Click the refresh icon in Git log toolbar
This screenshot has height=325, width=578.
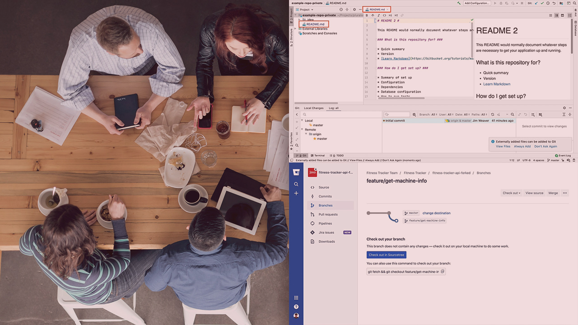493,115
